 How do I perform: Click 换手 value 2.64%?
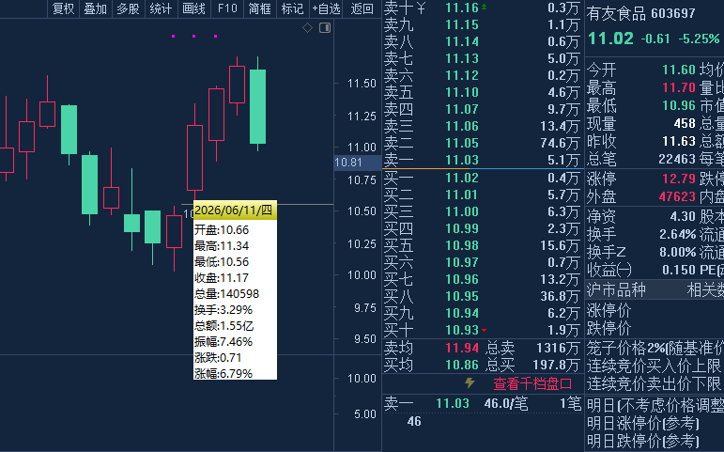tap(677, 234)
